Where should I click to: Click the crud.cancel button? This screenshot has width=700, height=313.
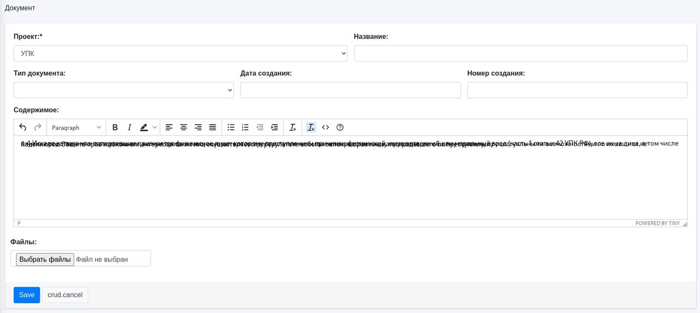point(65,295)
